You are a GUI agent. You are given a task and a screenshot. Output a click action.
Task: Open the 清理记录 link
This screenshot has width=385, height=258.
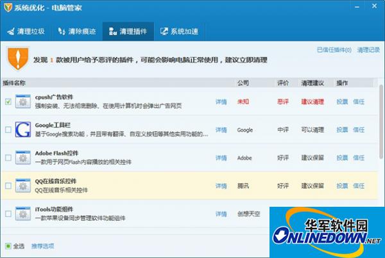click(x=368, y=50)
